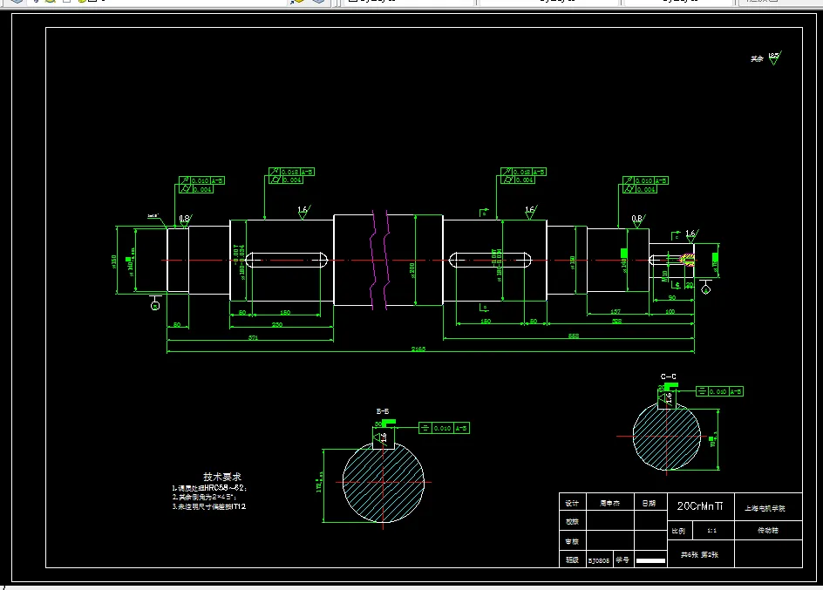Click the 1:1 scale value
Viewport: 823px width, 590px height.
click(711, 531)
